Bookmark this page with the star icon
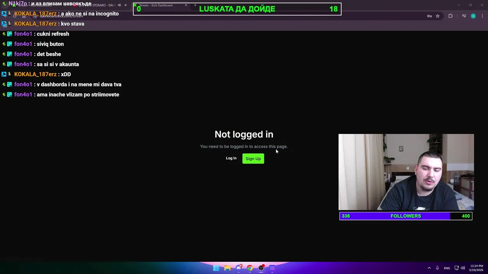 point(438,16)
